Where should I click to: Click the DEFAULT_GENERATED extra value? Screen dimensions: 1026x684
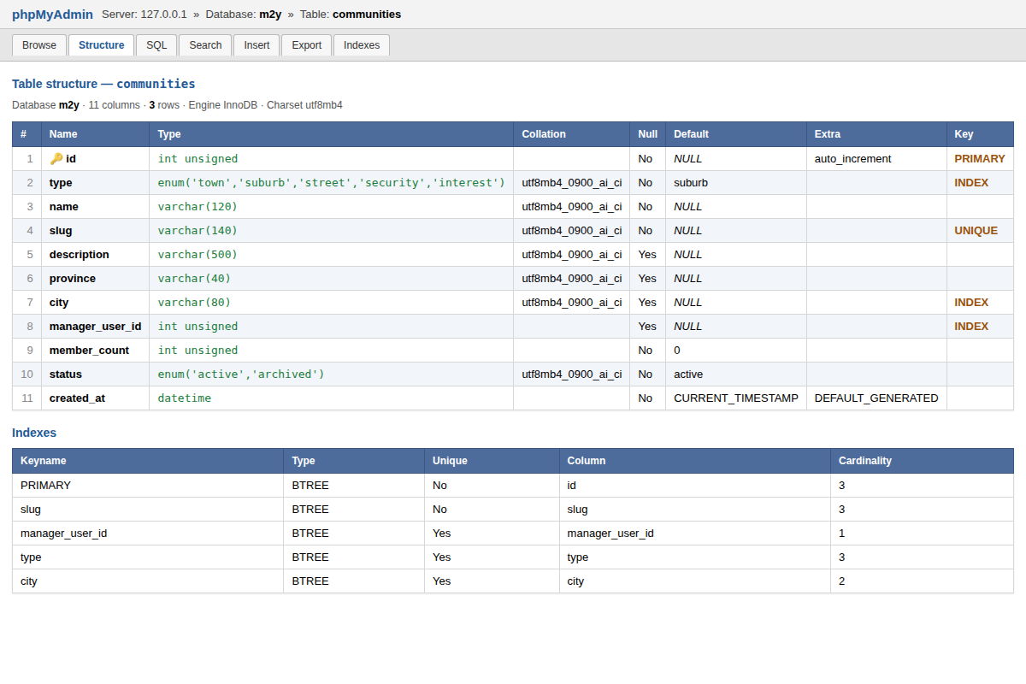876,398
